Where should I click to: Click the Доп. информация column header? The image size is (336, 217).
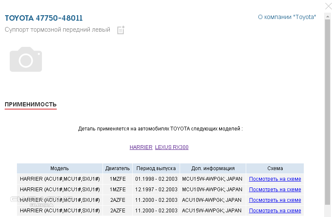pos(213,168)
